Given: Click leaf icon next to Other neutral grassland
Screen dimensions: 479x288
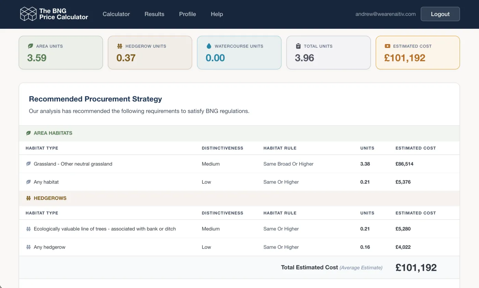Looking at the screenshot, I should [x=29, y=164].
